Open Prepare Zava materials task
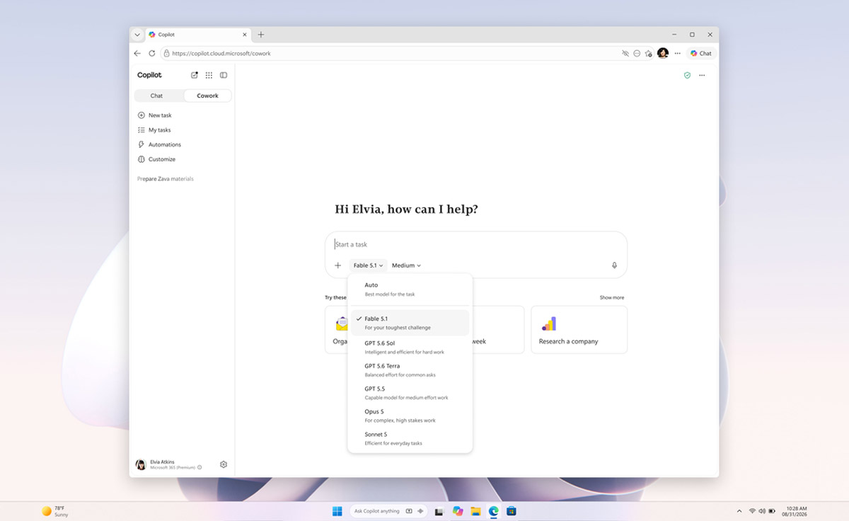The width and height of the screenshot is (849, 521). click(x=166, y=179)
